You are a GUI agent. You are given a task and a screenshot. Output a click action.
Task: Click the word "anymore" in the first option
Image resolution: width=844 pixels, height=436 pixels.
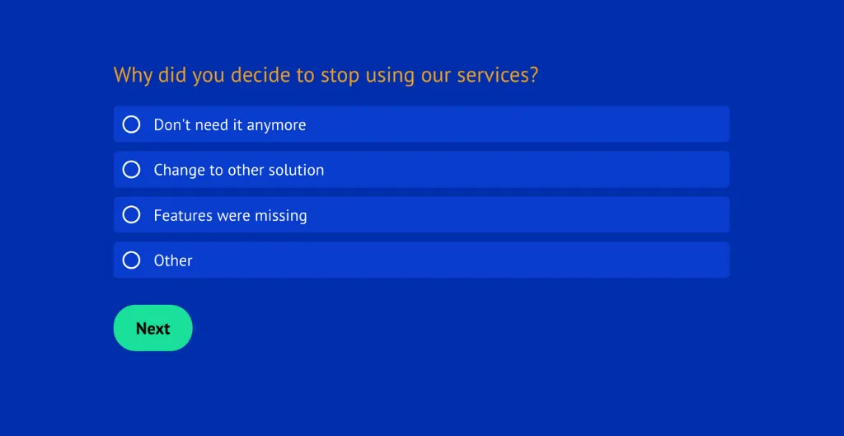click(276, 125)
